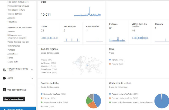Select Martinique (11%) region row

48,66
